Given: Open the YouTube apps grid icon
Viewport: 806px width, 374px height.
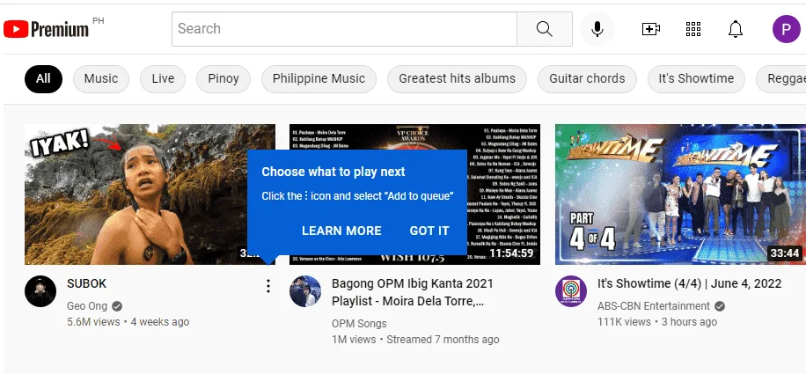Looking at the screenshot, I should coord(693,29).
